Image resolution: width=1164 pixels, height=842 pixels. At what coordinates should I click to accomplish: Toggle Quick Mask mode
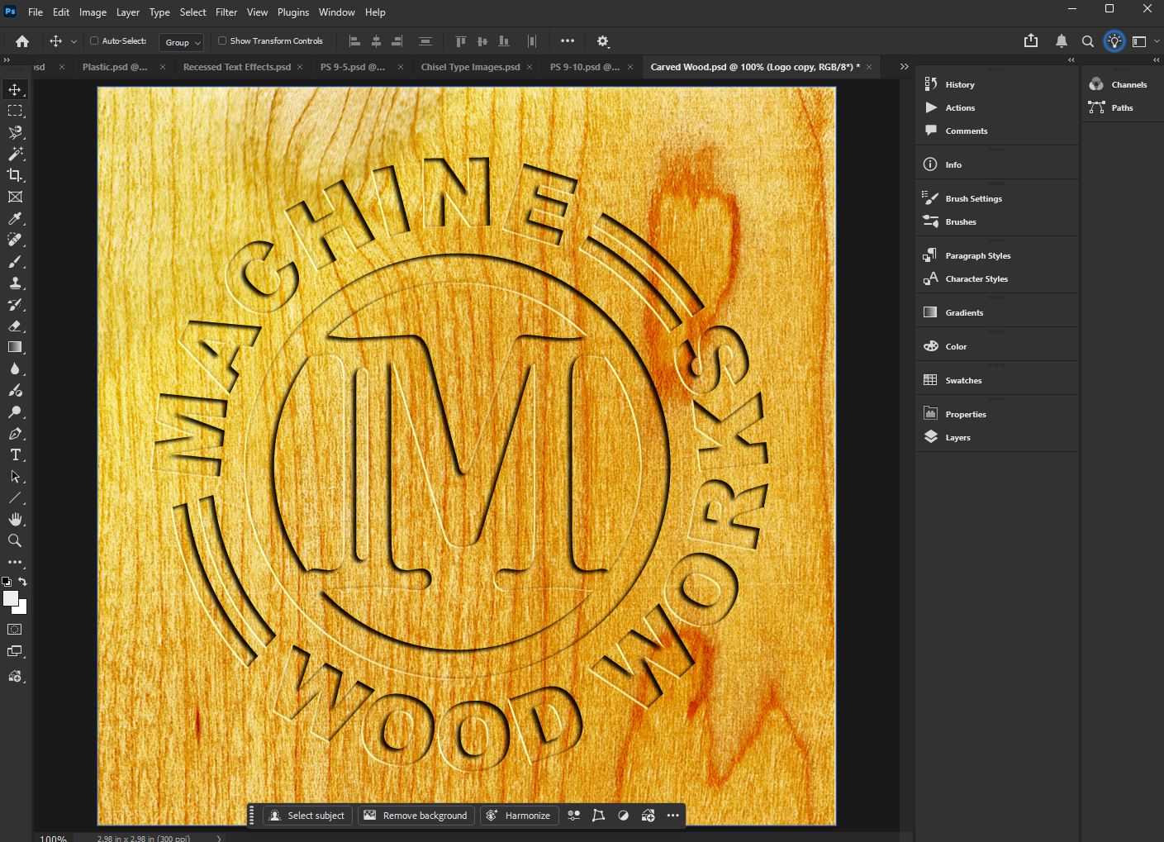[15, 630]
